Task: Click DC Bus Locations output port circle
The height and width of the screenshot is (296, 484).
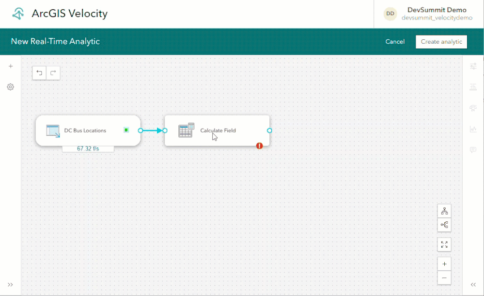Action: (141, 131)
